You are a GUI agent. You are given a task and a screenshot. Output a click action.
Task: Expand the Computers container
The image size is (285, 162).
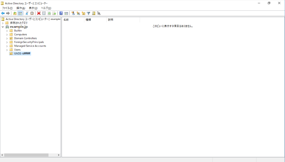click(x=7, y=35)
